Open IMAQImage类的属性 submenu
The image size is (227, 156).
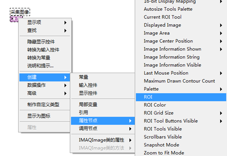click(x=103, y=140)
